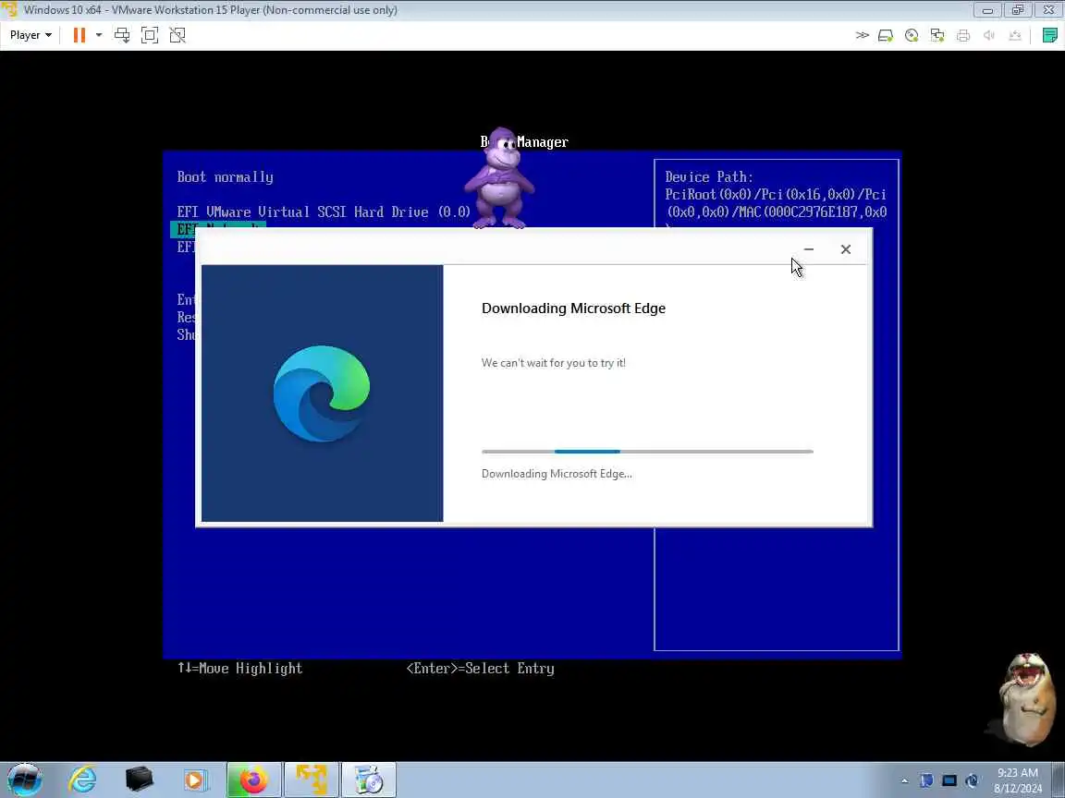Click the network adapter device icon
This screenshot has height=798, width=1065.
(937, 35)
